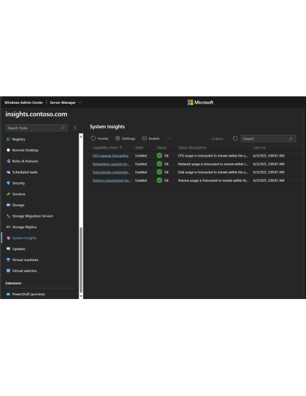Click the Invoke button

(x=100, y=138)
